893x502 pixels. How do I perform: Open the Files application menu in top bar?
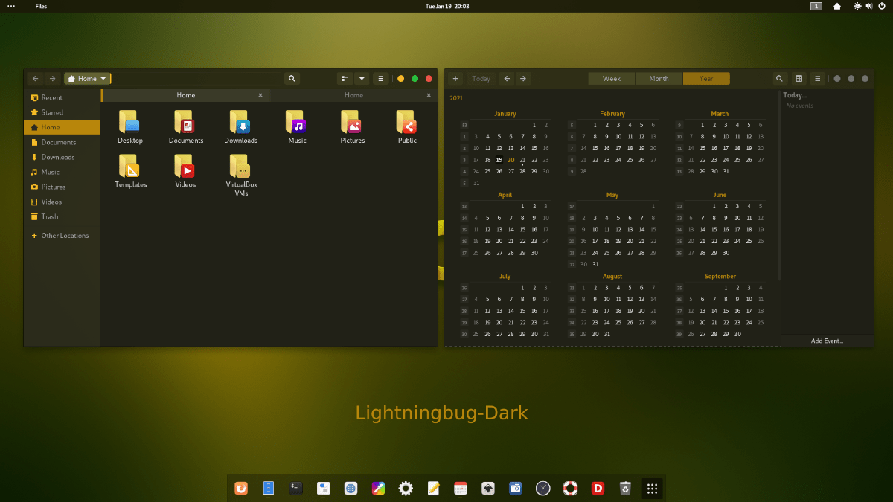41,6
